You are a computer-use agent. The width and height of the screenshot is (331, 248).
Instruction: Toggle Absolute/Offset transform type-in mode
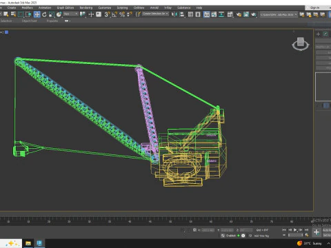pyautogui.click(x=194, y=229)
